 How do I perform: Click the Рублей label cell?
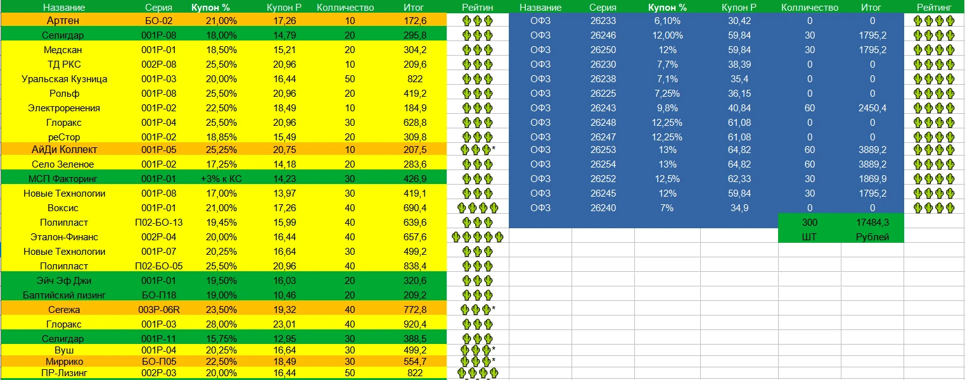pos(872,237)
